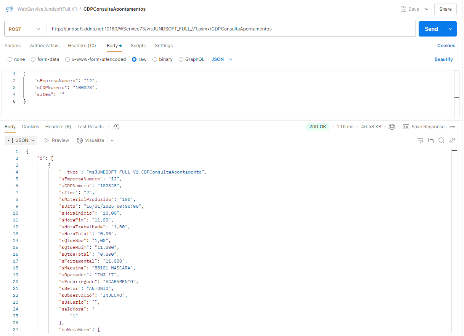Click the response history clock icon
This screenshot has width=464, height=336.
pyautogui.click(x=117, y=127)
